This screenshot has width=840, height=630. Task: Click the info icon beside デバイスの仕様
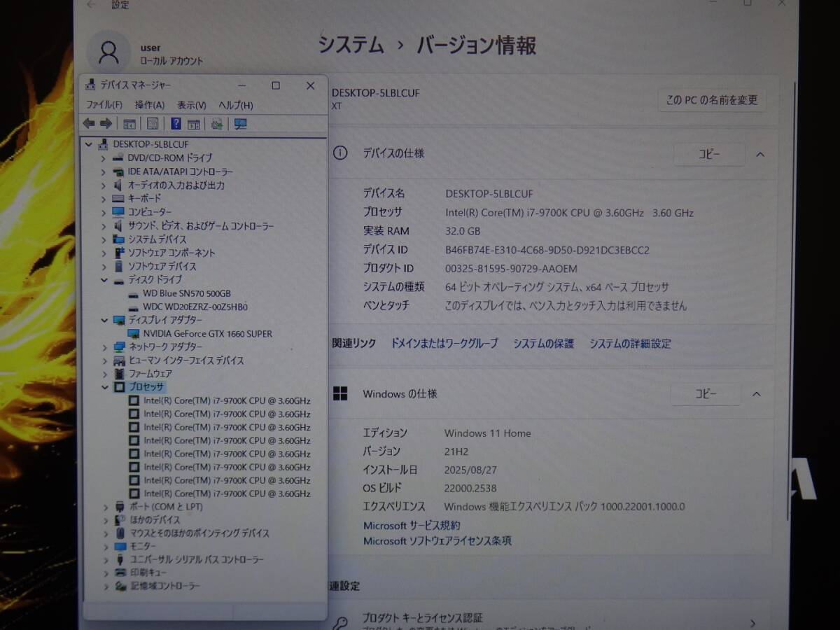coord(340,153)
